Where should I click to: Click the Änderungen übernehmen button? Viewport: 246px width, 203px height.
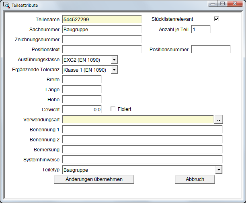[94, 179]
